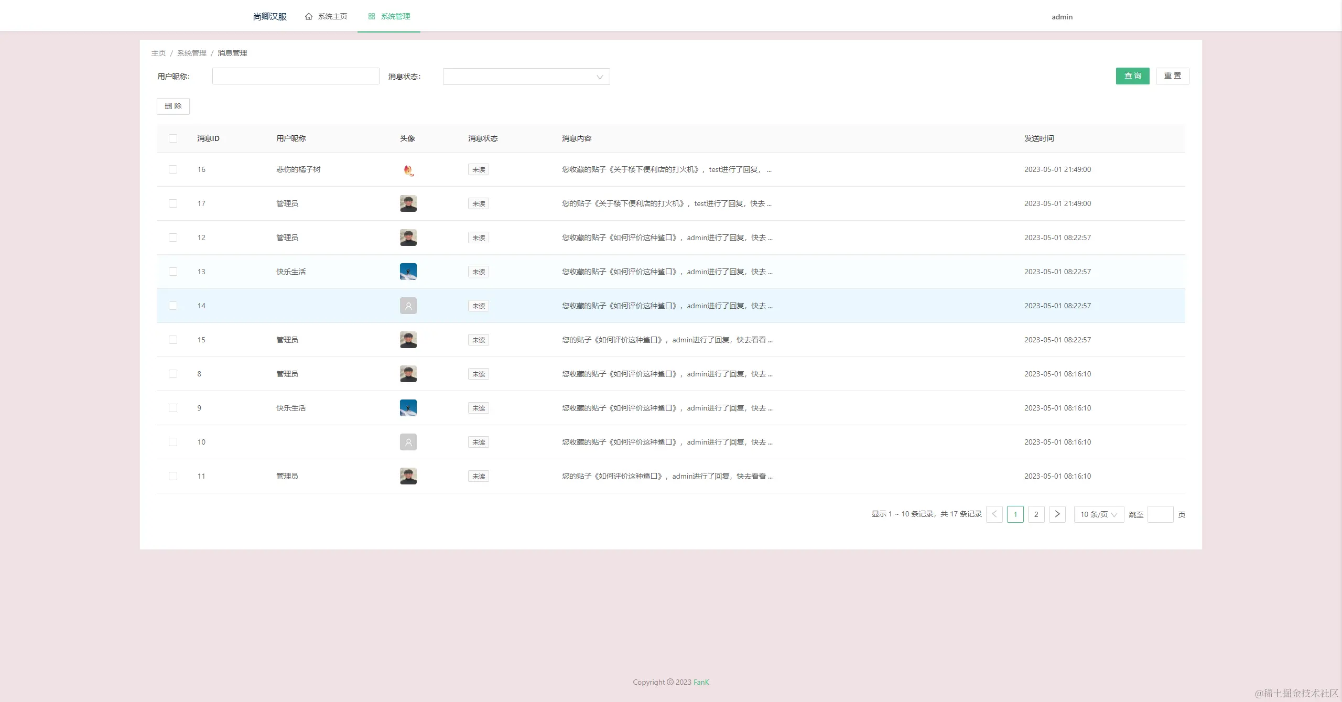Click the avatar of message ID 16

pos(408,170)
